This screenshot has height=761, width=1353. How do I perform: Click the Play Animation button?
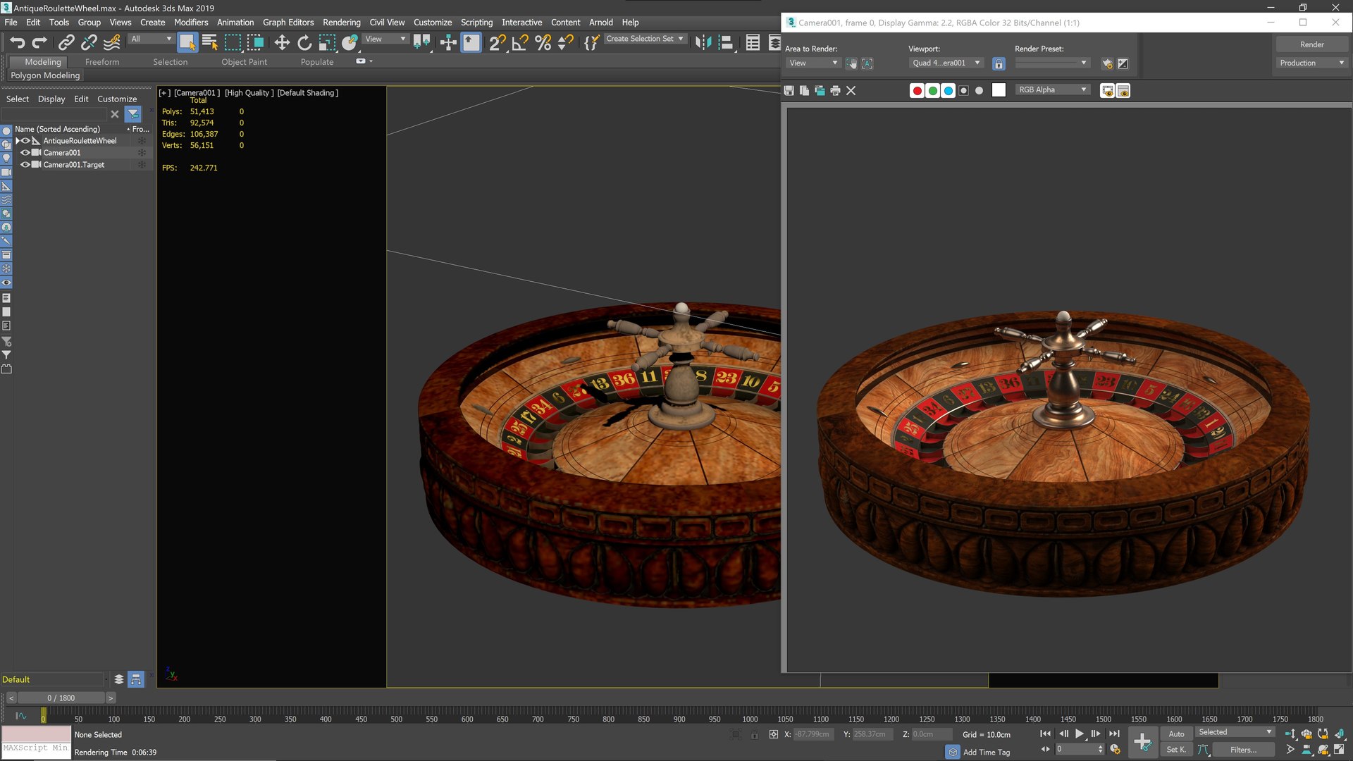point(1079,734)
